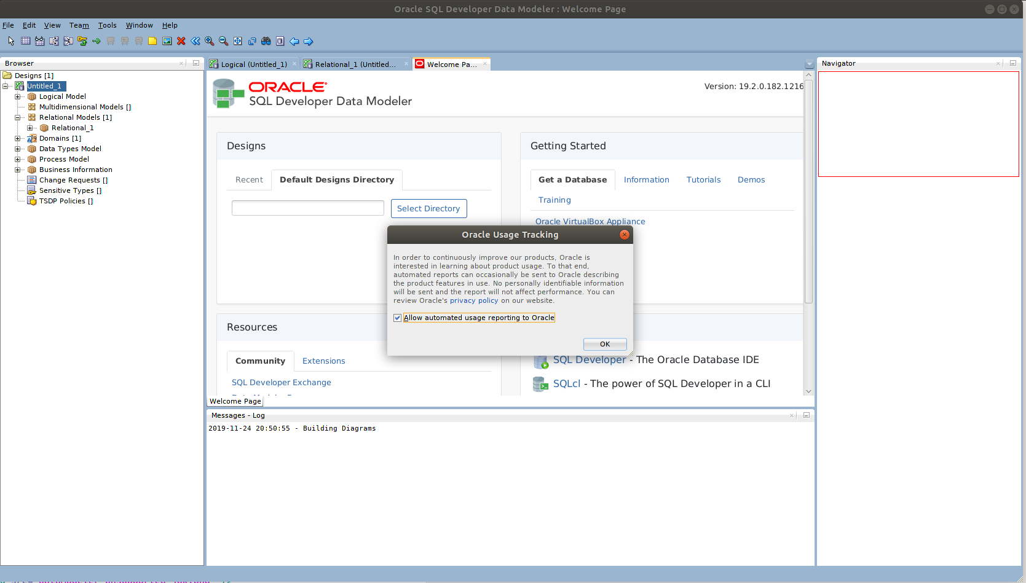
Task: Expand the Business Information node
Action: point(18,170)
